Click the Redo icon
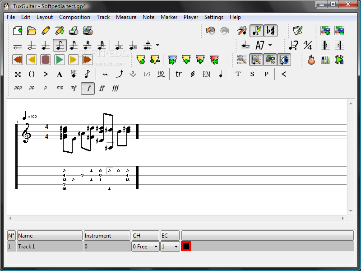361x271 pixels. (x=225, y=31)
